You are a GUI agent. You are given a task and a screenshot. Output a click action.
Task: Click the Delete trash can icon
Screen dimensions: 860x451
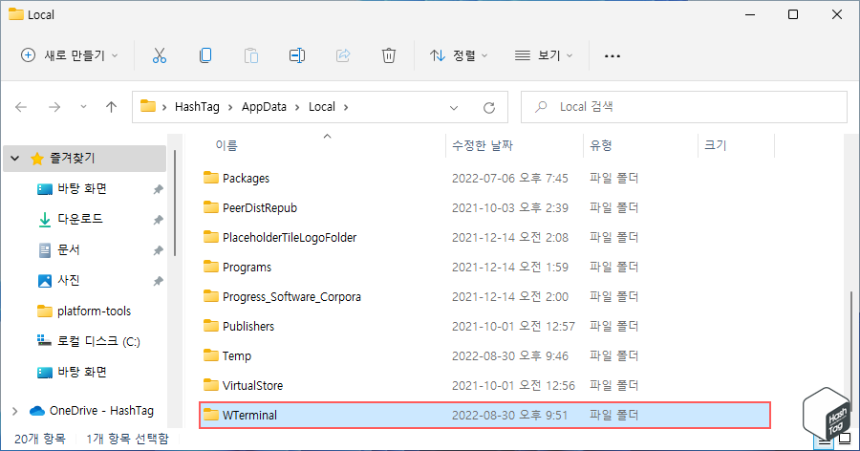pos(388,55)
